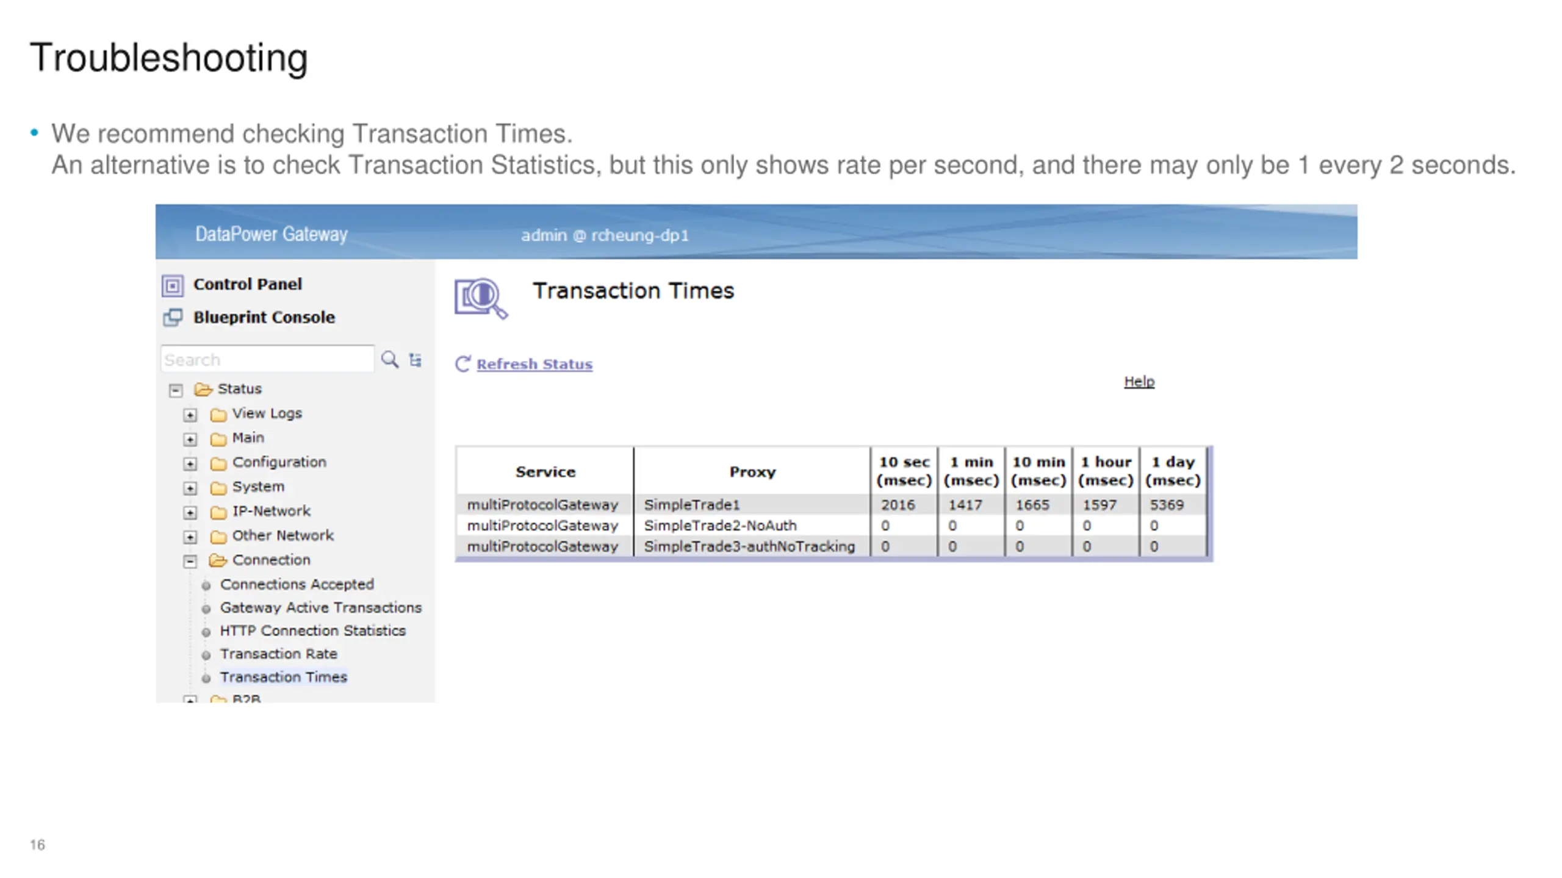
Task: Click the Search input field
Action: pyautogui.click(x=267, y=359)
